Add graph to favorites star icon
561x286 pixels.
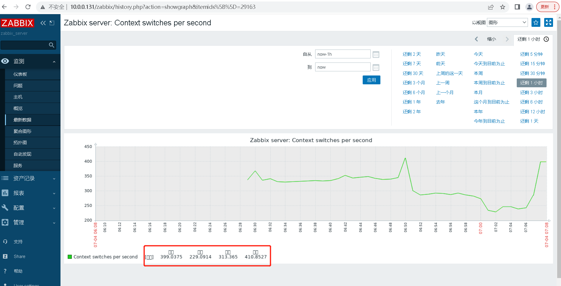point(536,22)
